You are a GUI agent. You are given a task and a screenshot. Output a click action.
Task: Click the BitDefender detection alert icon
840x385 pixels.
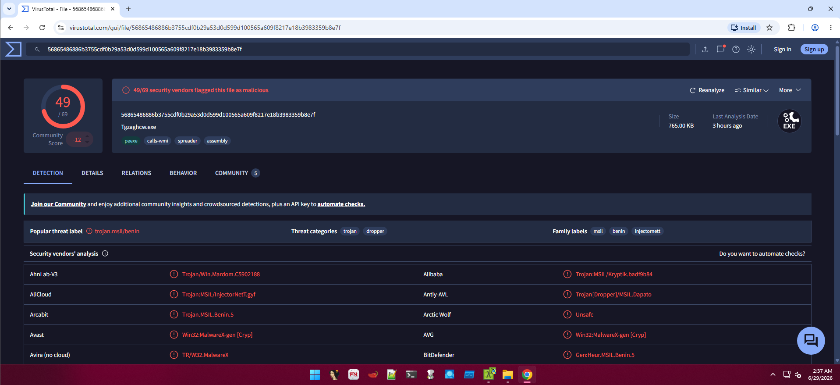567,355
